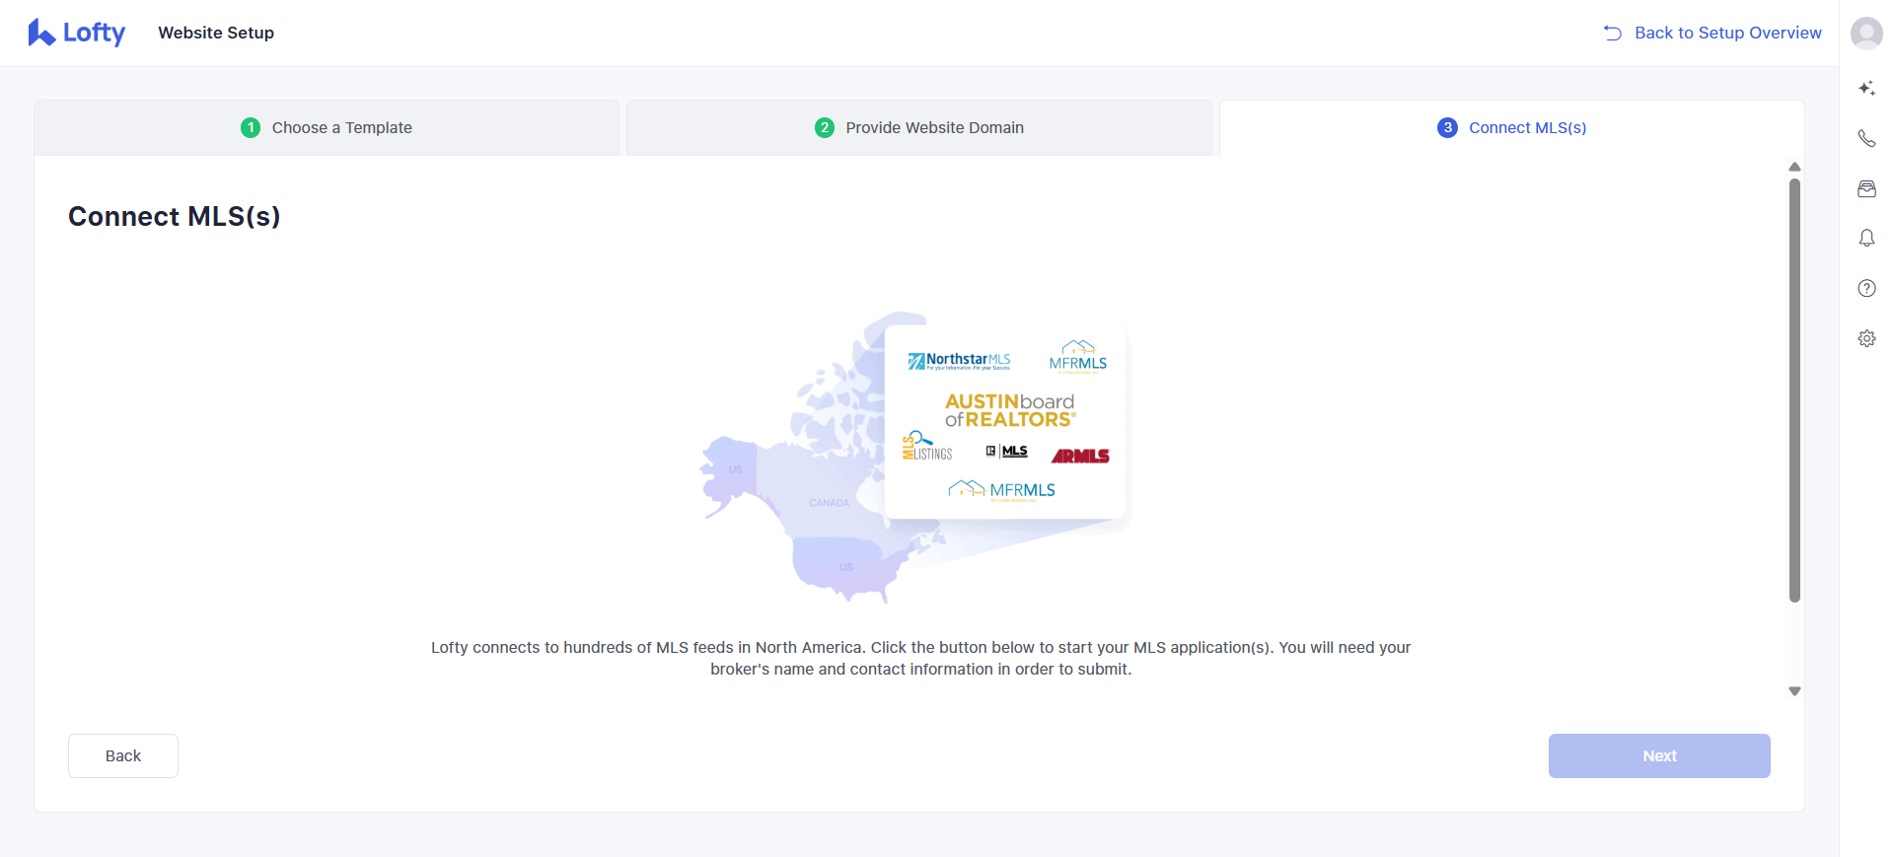Click the red ARMLS logo

[1080, 456]
